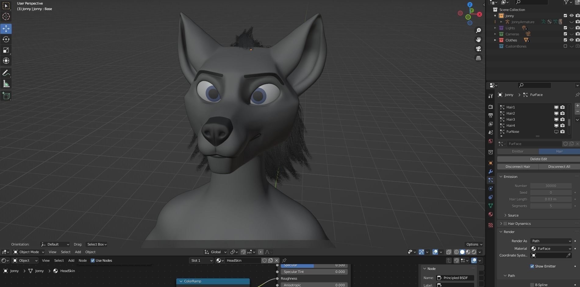Open the Node menu in shader editor
Screen dimensions: 580x287
83,260
